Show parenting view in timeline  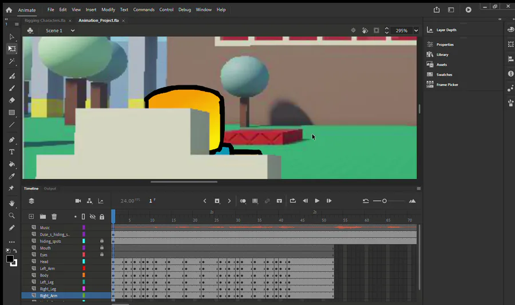click(89, 201)
